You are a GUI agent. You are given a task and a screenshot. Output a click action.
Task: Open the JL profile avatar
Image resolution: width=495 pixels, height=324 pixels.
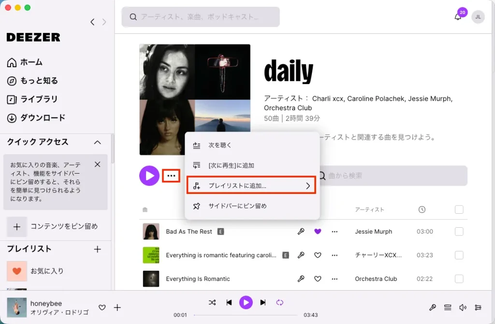click(x=478, y=17)
